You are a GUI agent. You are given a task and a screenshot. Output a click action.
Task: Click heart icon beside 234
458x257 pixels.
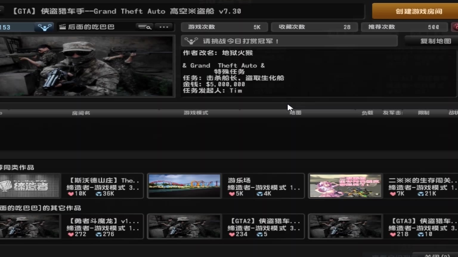[232, 234]
